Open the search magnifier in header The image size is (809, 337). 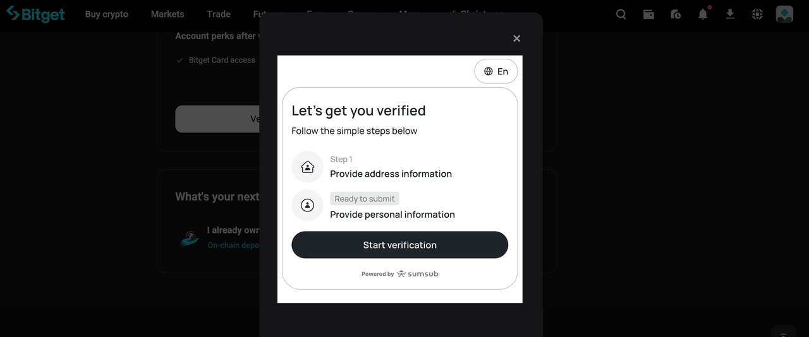click(621, 14)
